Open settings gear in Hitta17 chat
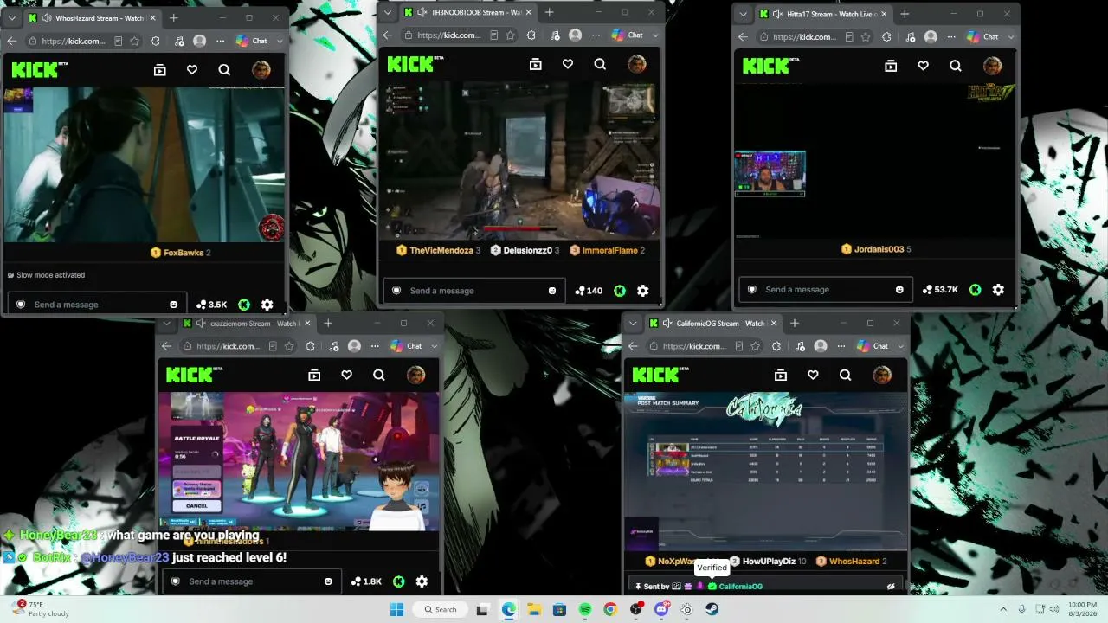The height and width of the screenshot is (623, 1108). pyautogui.click(x=998, y=290)
